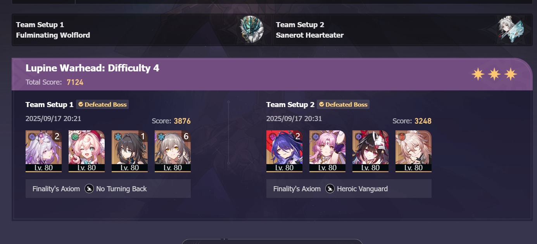Open blue-haired character portrait in Team Setup 2
Screen dimensions: 537x244
coord(284,151)
